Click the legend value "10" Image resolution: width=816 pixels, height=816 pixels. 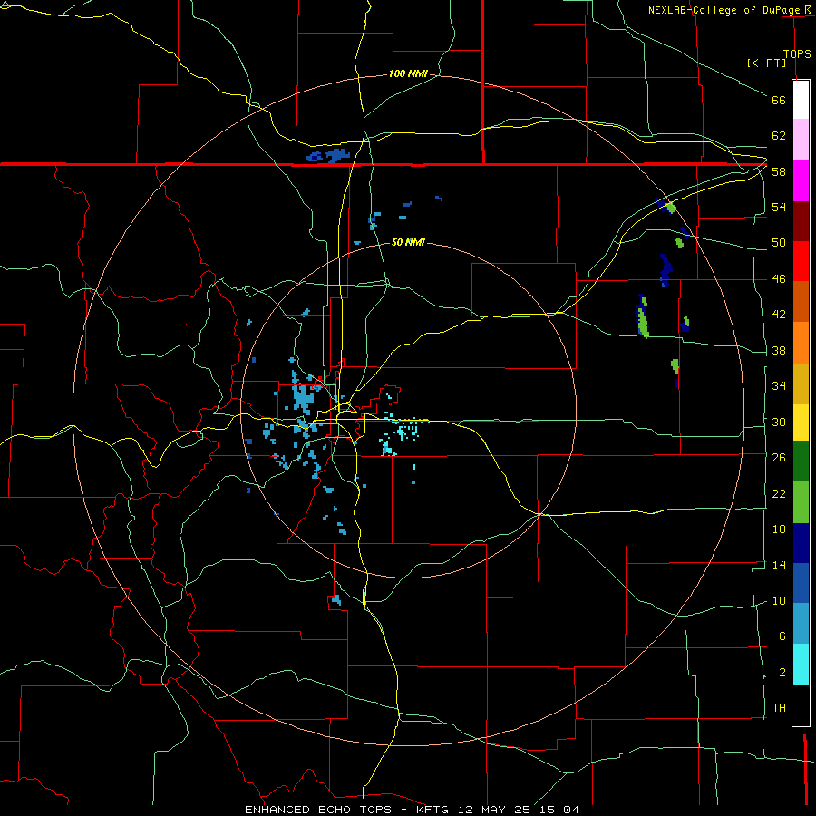point(779,600)
